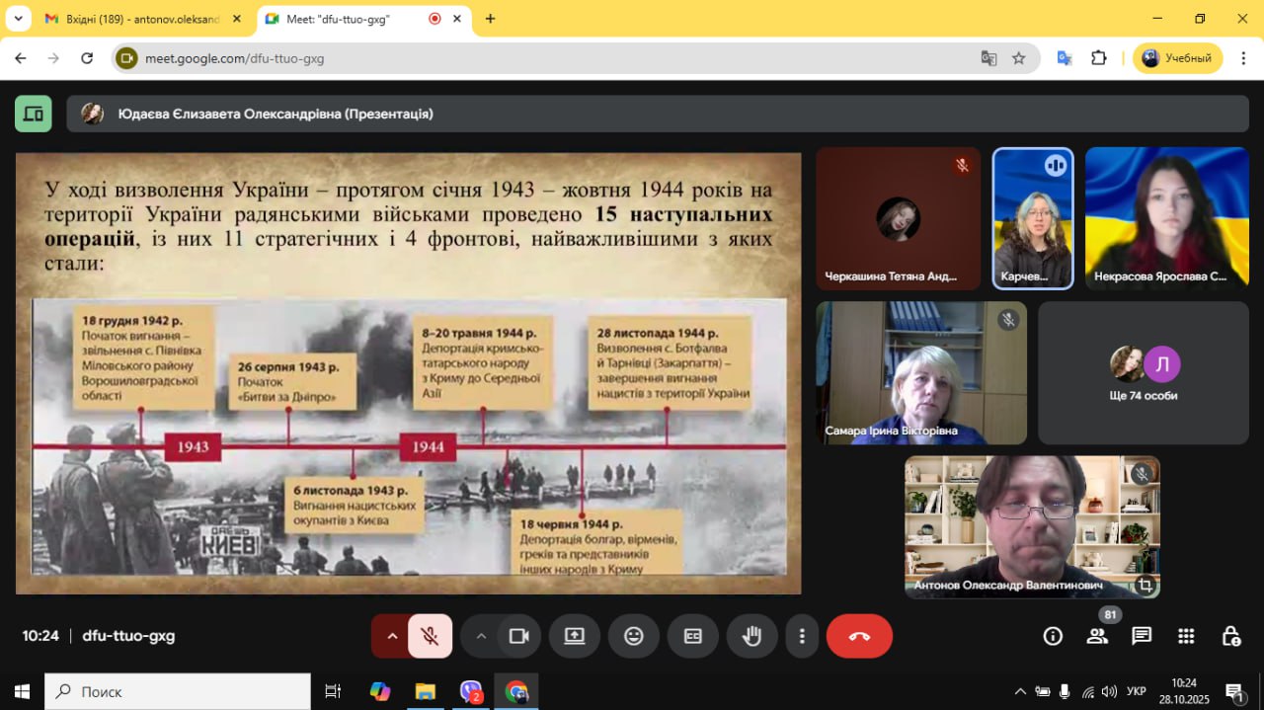Toggle closed captions
The width and height of the screenshot is (1264, 710).
coord(693,636)
